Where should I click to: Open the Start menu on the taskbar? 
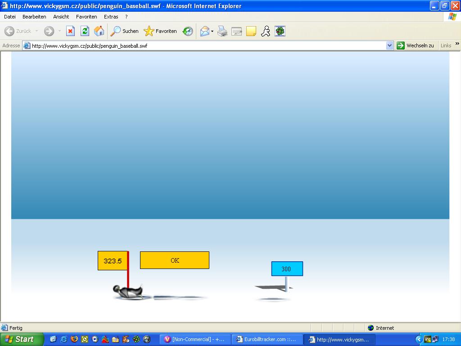[x=22, y=339]
